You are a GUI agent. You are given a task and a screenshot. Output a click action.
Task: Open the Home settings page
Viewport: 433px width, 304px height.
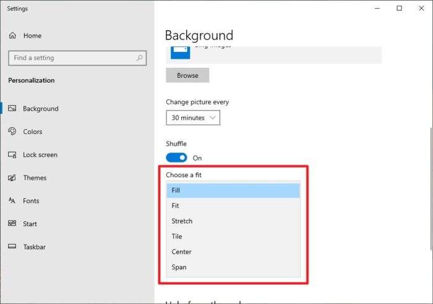point(32,36)
